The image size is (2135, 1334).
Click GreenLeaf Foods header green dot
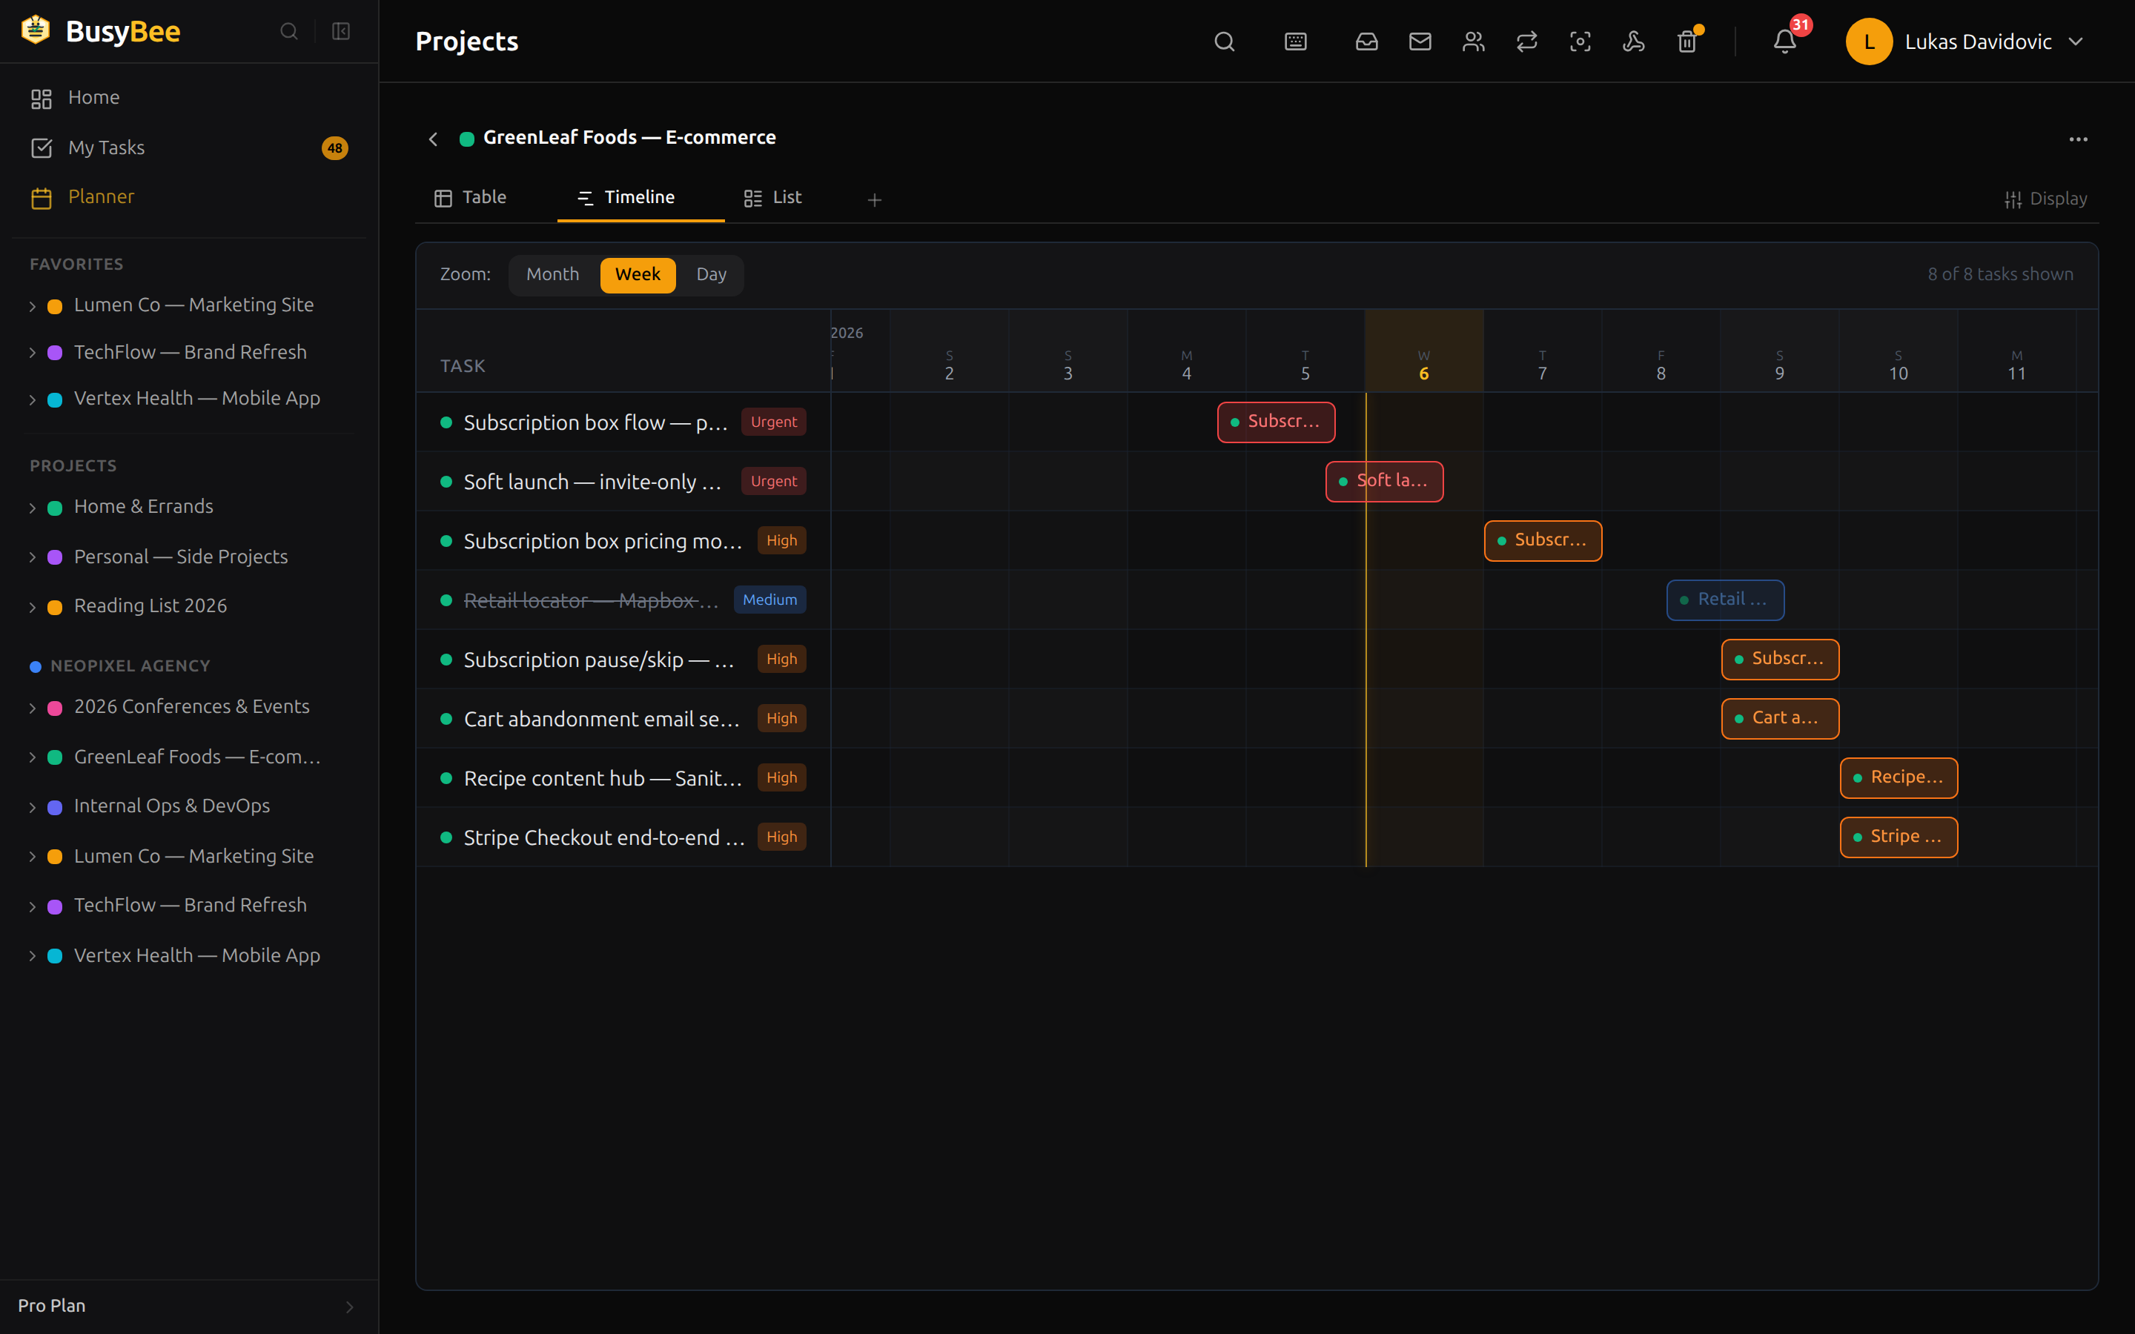pos(467,139)
